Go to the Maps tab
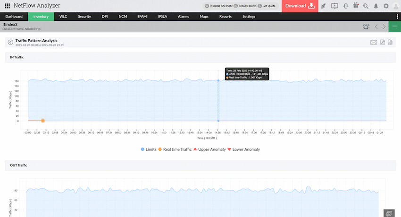The width and height of the screenshot is (401, 217). (x=204, y=17)
